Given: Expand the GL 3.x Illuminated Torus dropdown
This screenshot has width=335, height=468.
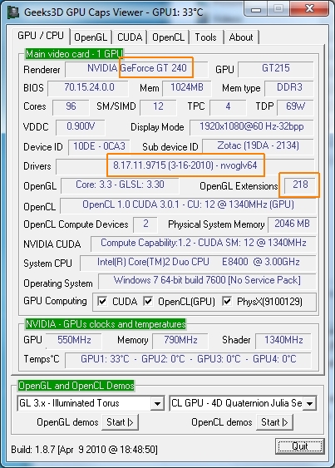Looking at the screenshot, I should coord(157,403).
